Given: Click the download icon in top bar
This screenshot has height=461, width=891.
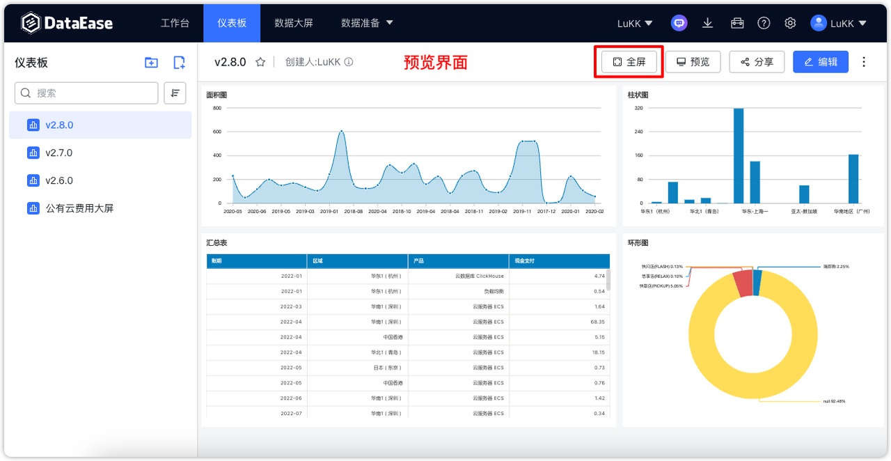Looking at the screenshot, I should click(x=707, y=22).
